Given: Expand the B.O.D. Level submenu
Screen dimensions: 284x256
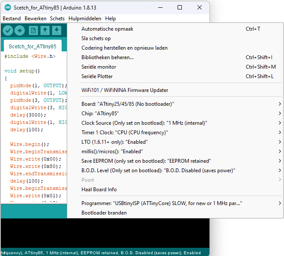Looking at the screenshot, I should pyautogui.click(x=175, y=171).
